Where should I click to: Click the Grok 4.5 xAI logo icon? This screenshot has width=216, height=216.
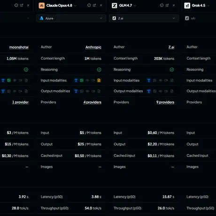pyautogui.click(x=187, y=6)
